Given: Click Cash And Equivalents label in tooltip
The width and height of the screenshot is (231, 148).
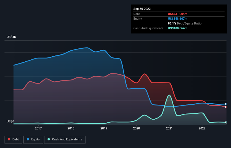Looking at the screenshot, I should pyautogui.click(x=148, y=28).
